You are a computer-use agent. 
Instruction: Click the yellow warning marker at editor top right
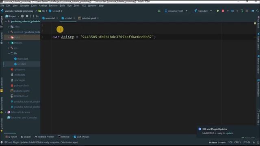tap(255, 24)
